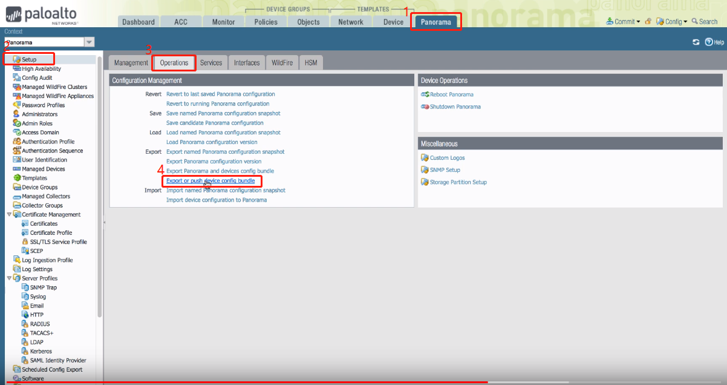Click the Shutdown Panorama icon
This screenshot has height=385, width=727.
pyautogui.click(x=425, y=107)
